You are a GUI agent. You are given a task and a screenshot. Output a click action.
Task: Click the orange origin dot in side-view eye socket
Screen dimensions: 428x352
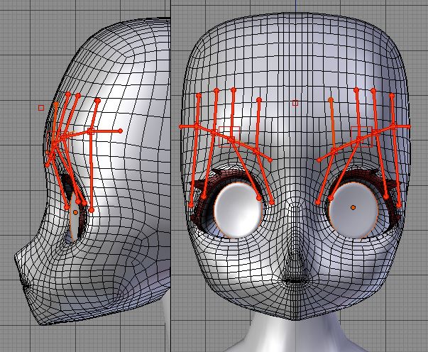76,212
